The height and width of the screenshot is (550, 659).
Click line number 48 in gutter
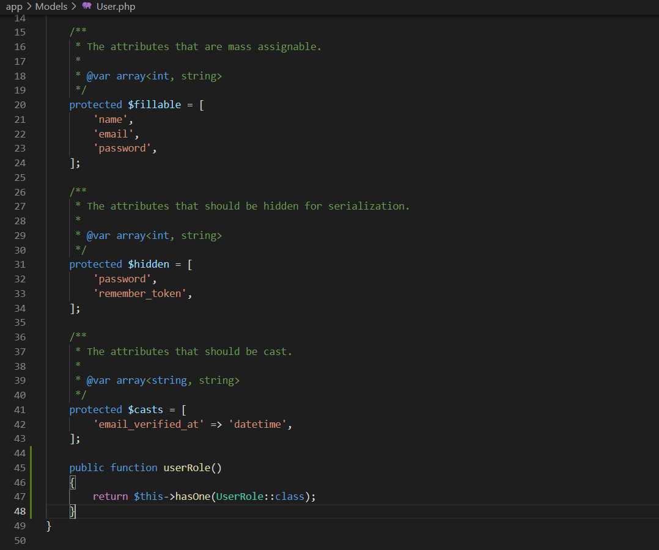[20, 512]
